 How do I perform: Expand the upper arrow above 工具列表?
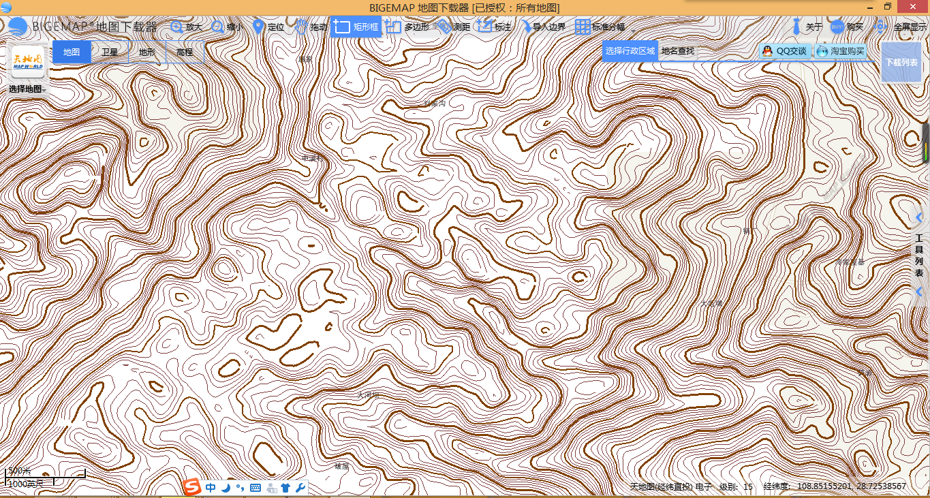pyautogui.click(x=920, y=217)
